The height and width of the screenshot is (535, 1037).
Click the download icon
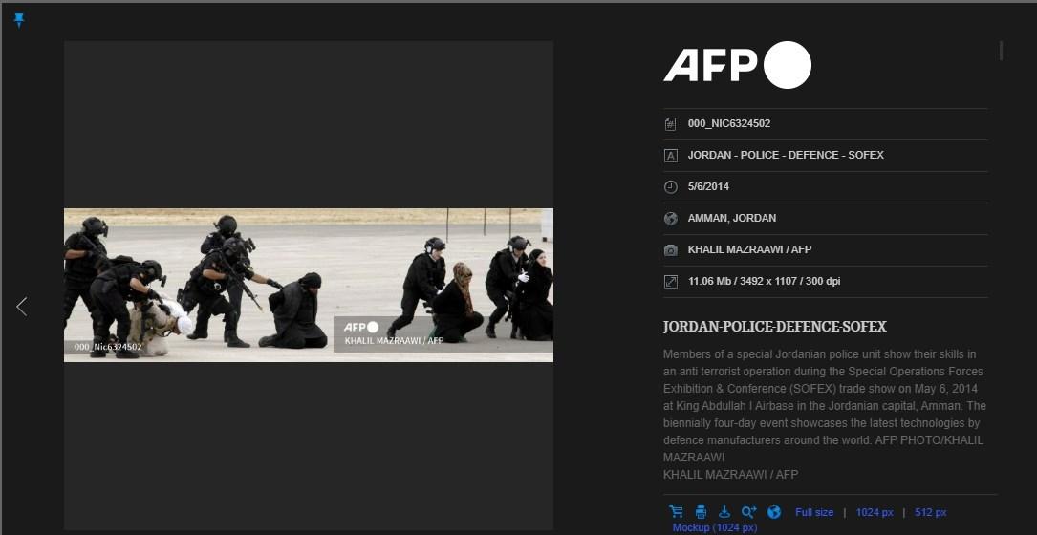point(724,512)
